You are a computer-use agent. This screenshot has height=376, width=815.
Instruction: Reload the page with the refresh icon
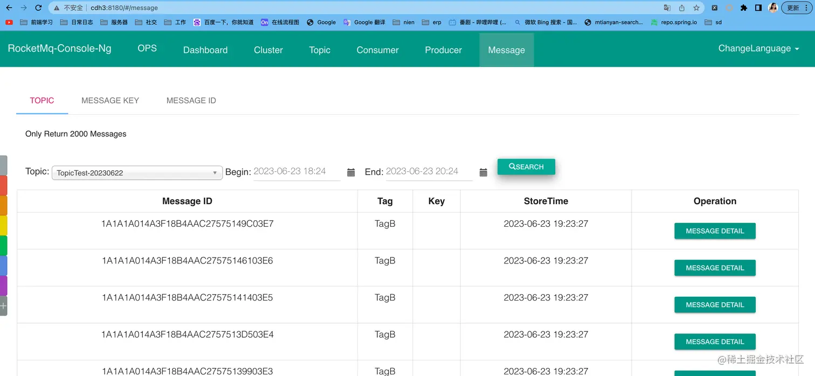[x=38, y=8]
